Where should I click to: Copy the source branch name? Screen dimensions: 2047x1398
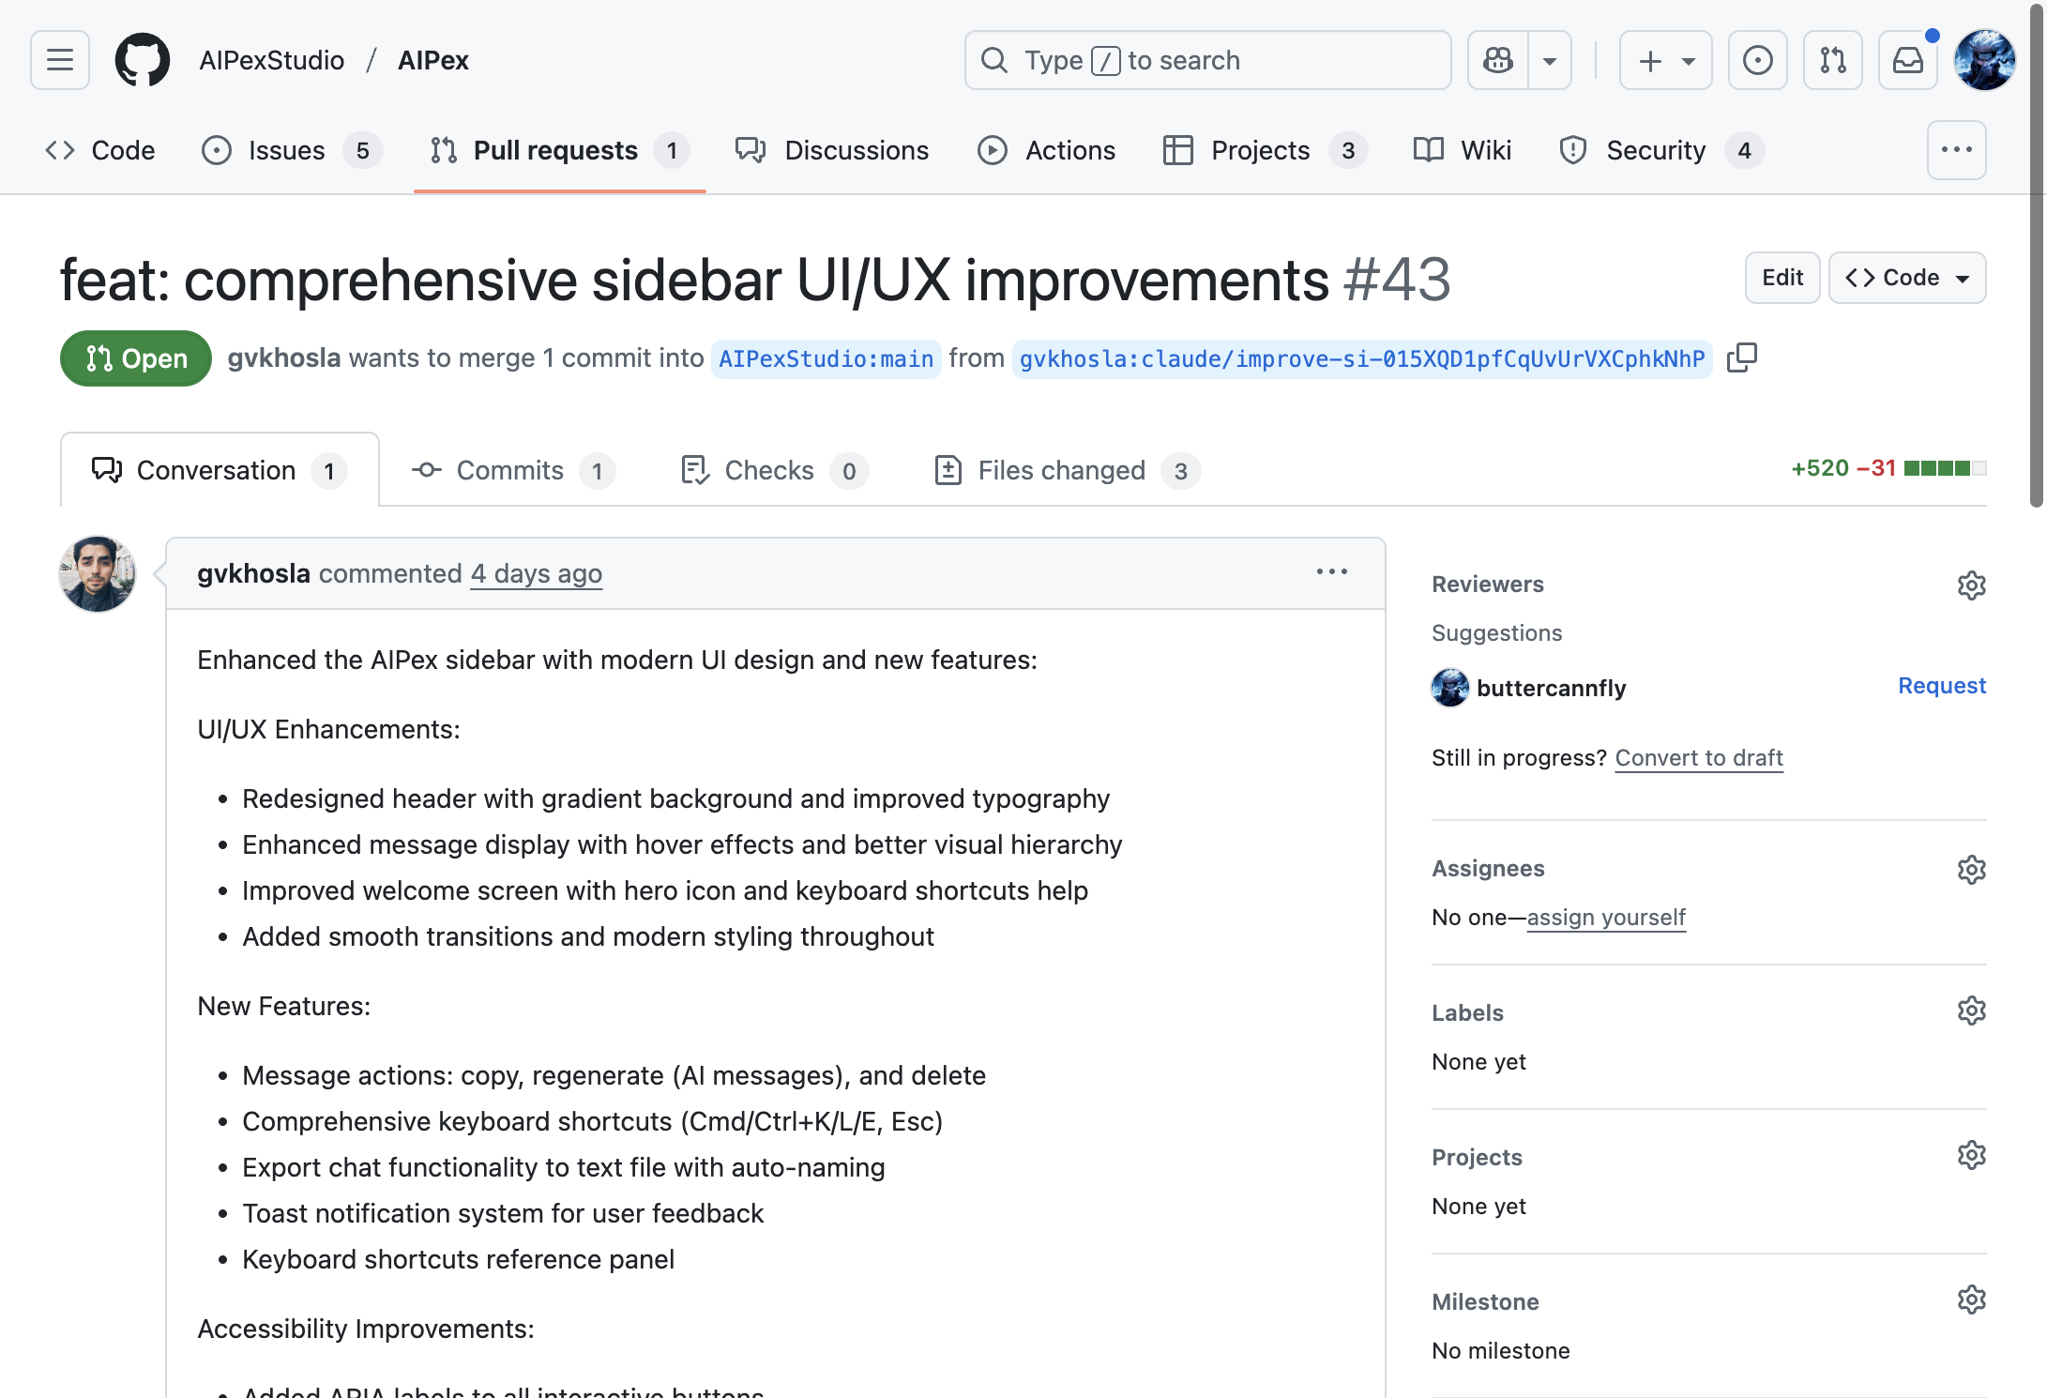pos(1743,358)
